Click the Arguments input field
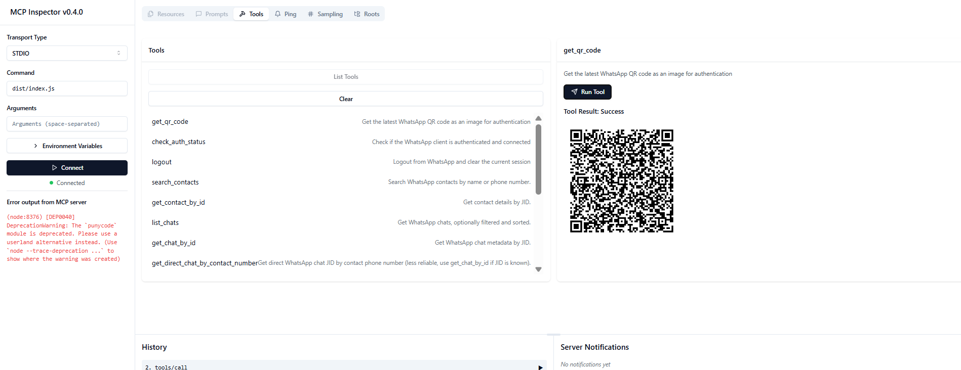Viewport: 961px width, 370px height. [x=67, y=124]
